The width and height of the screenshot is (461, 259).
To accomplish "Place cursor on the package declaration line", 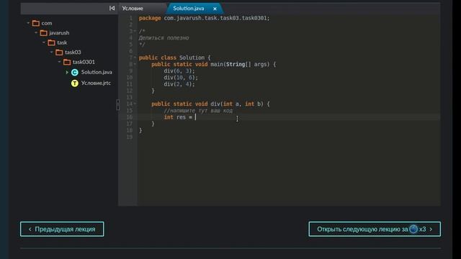I will click(x=204, y=18).
